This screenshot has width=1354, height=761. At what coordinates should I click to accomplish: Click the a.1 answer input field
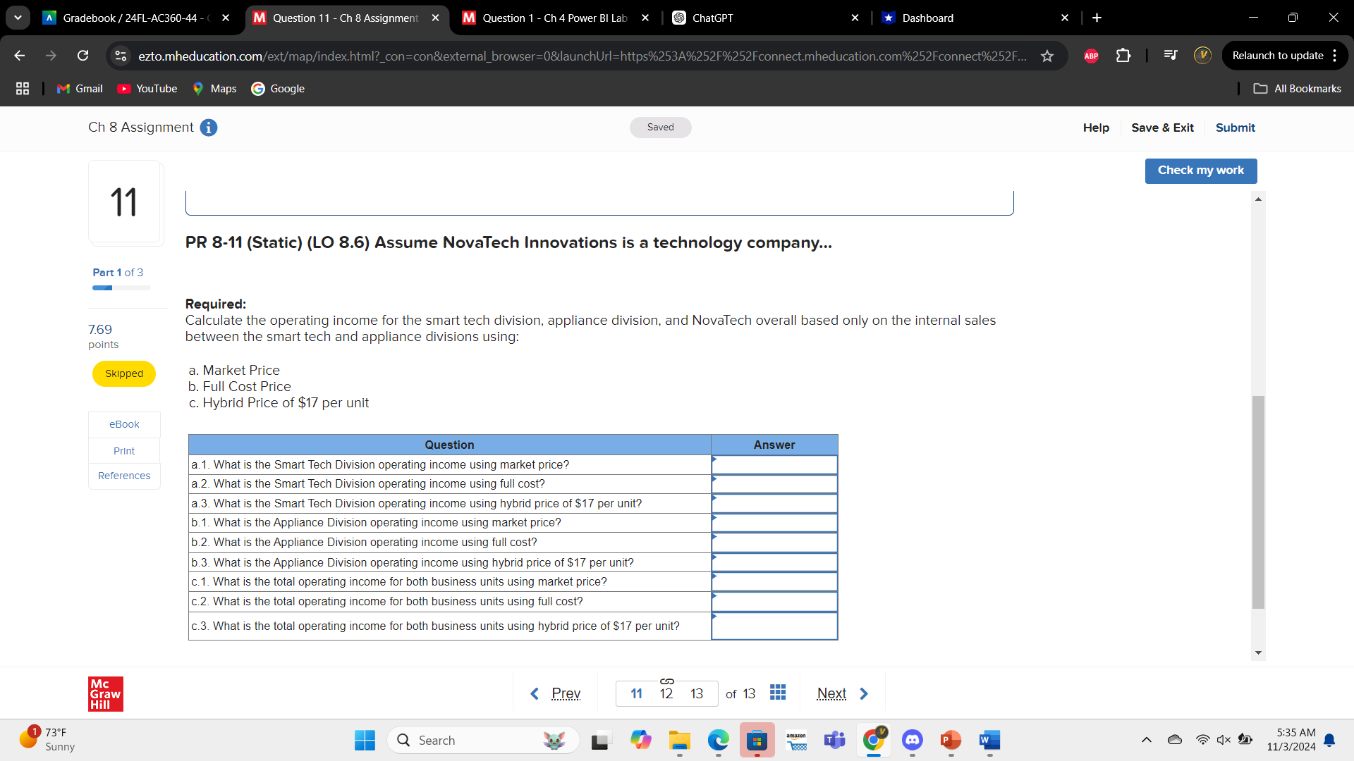coord(774,465)
